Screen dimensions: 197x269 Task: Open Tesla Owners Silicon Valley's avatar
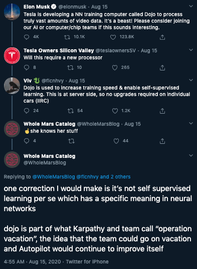[12, 56]
